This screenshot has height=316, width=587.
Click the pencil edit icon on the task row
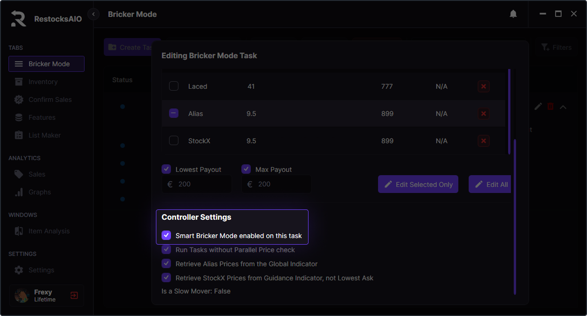click(538, 107)
